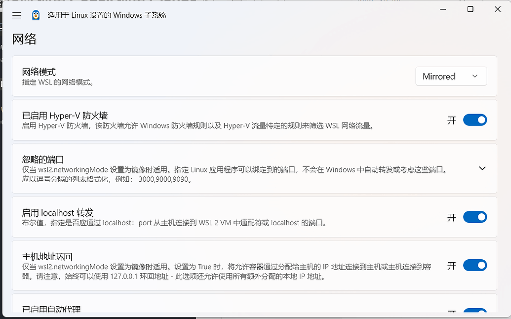This screenshot has width=511, height=319.
Task: Disable the 启用 localhost 转发 toggle
Action: pyautogui.click(x=475, y=217)
